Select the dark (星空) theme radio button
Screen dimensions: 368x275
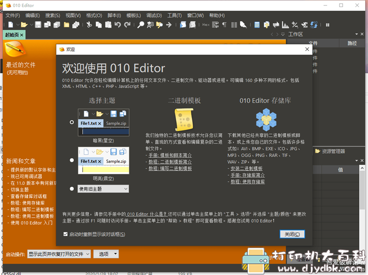click(72, 122)
